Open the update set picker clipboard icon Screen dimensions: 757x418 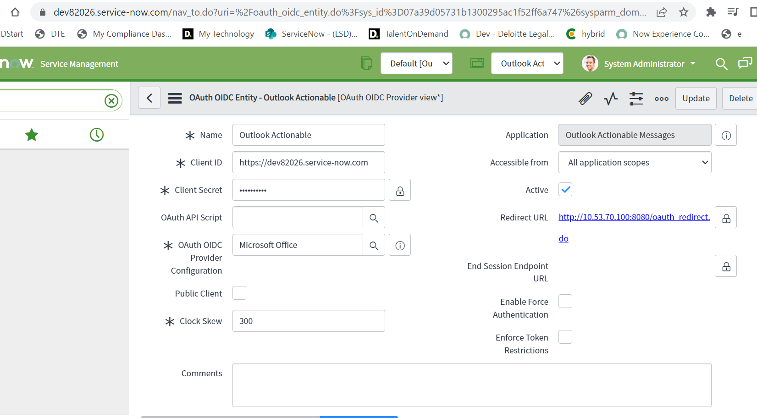366,63
